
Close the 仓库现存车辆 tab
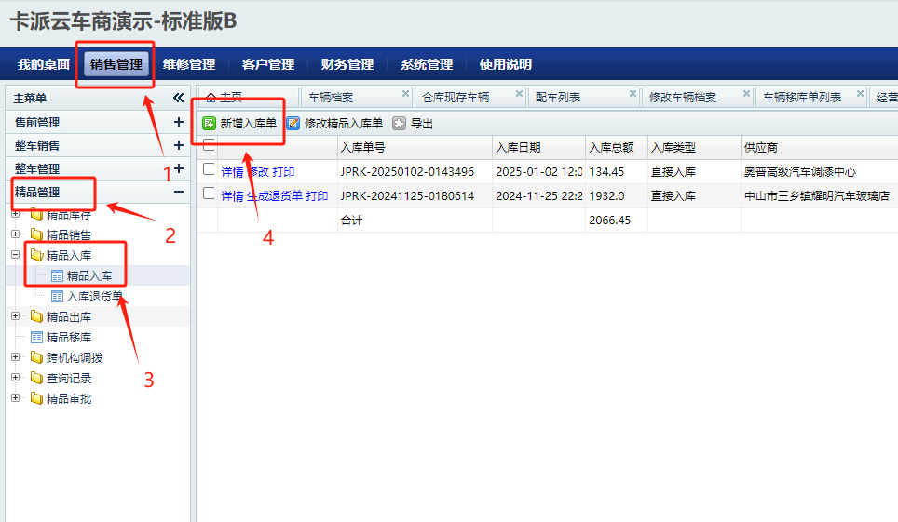519,94
